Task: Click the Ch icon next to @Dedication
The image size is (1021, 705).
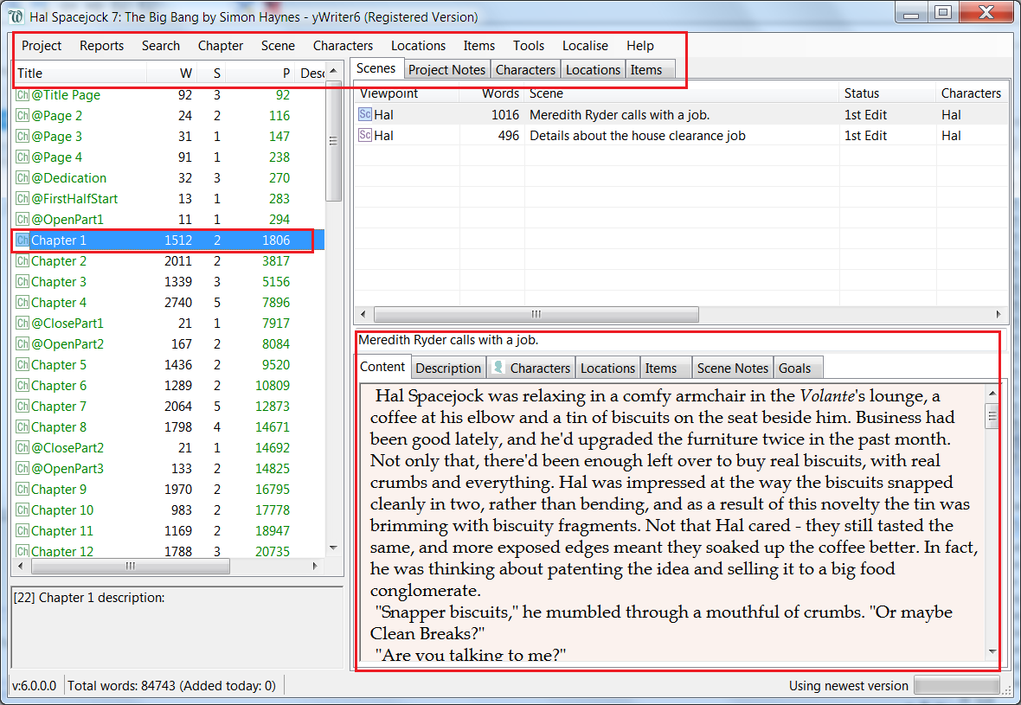Action: click(22, 177)
